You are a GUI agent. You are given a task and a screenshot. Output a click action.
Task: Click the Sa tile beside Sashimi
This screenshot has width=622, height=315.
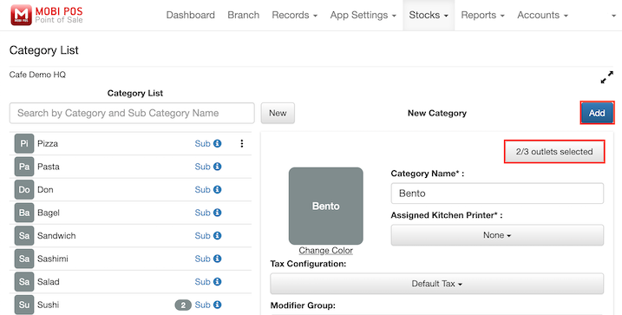24,259
